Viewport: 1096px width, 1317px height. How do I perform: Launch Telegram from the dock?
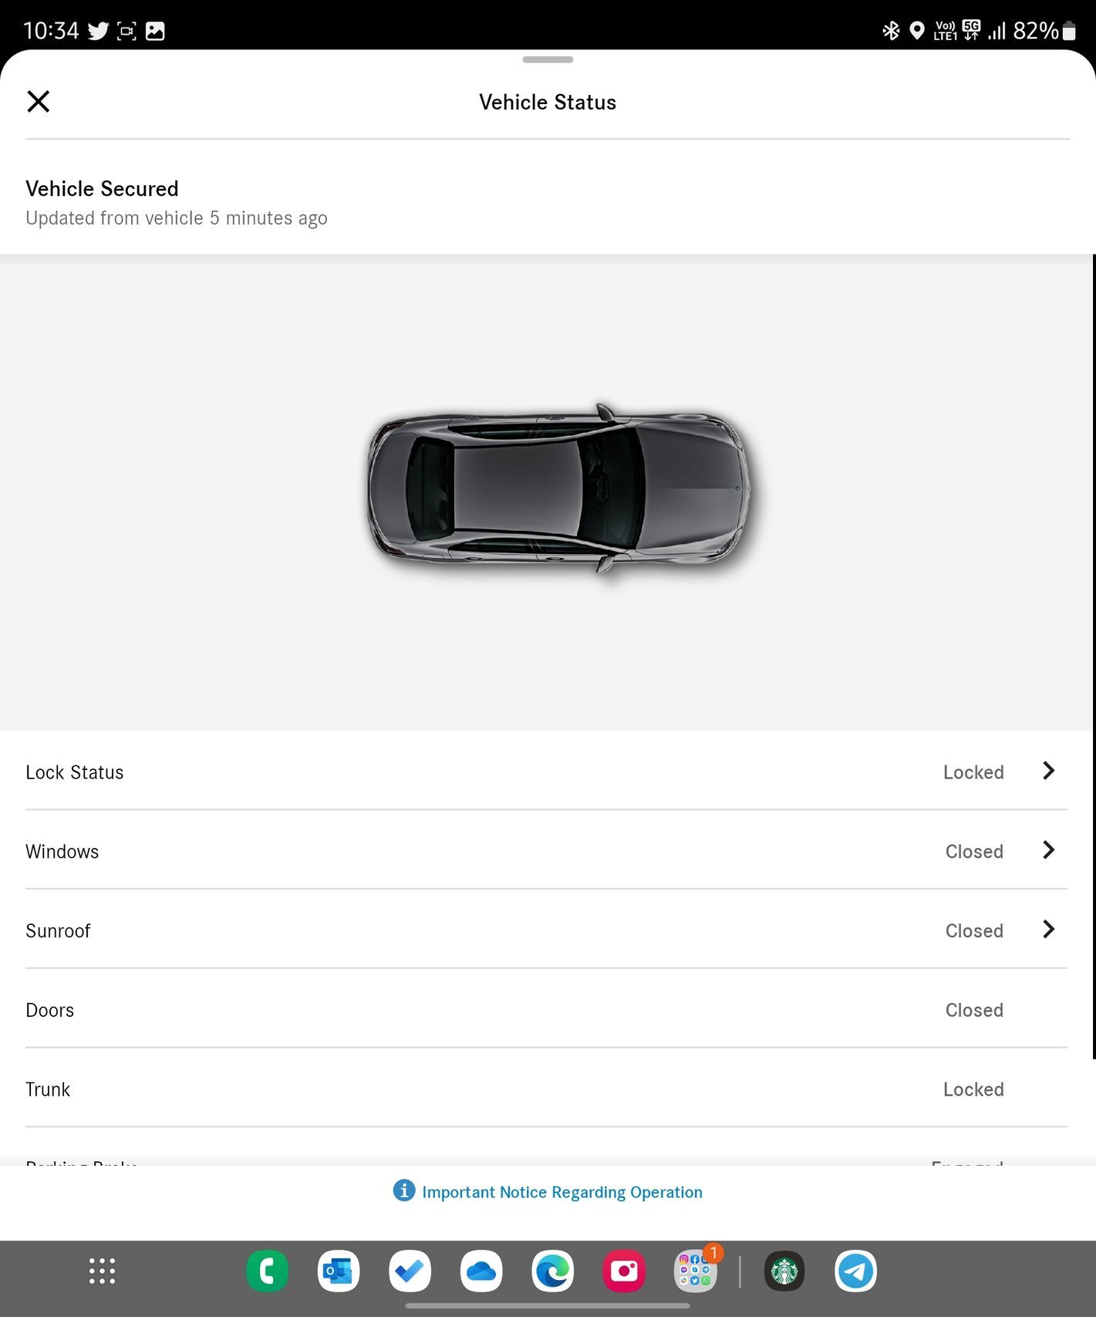(855, 1271)
